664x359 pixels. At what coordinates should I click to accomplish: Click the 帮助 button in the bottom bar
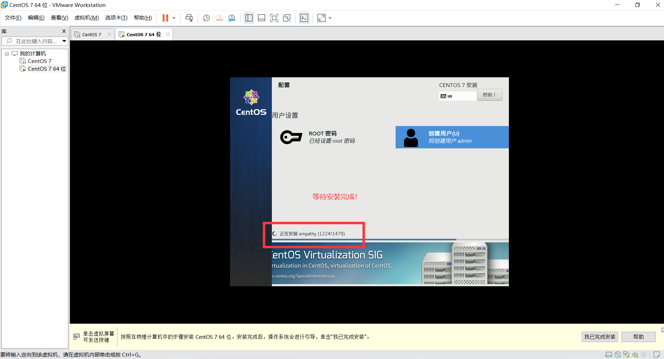pyautogui.click(x=638, y=337)
